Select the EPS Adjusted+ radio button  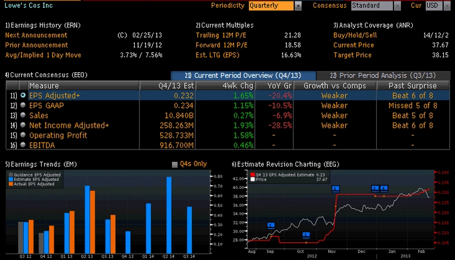tap(23, 95)
